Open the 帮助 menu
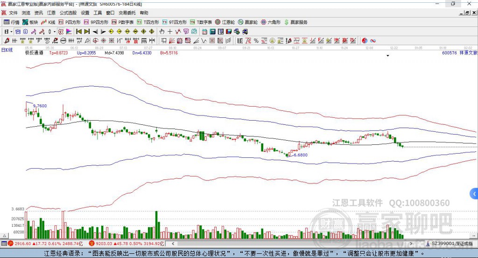478x258 pixels. tap(144, 13)
